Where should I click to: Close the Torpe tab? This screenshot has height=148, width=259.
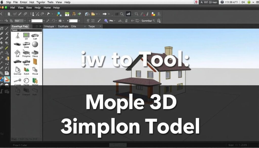click(100, 26)
